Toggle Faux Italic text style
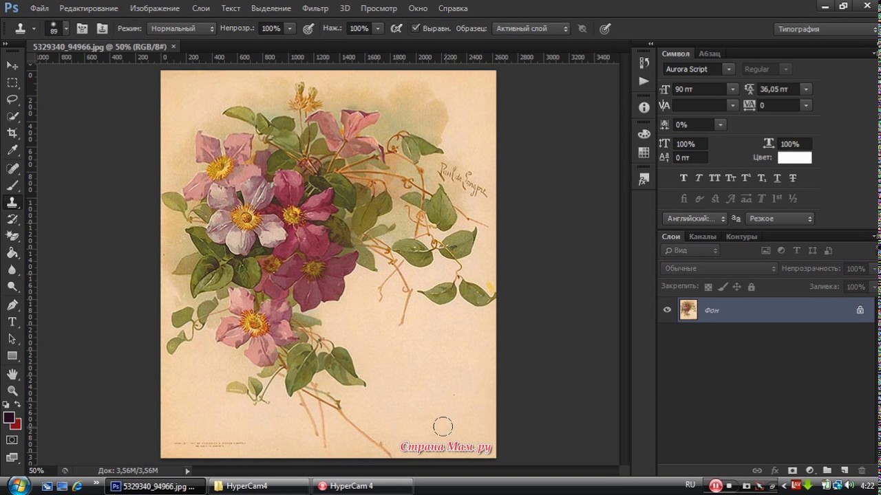 (x=699, y=178)
